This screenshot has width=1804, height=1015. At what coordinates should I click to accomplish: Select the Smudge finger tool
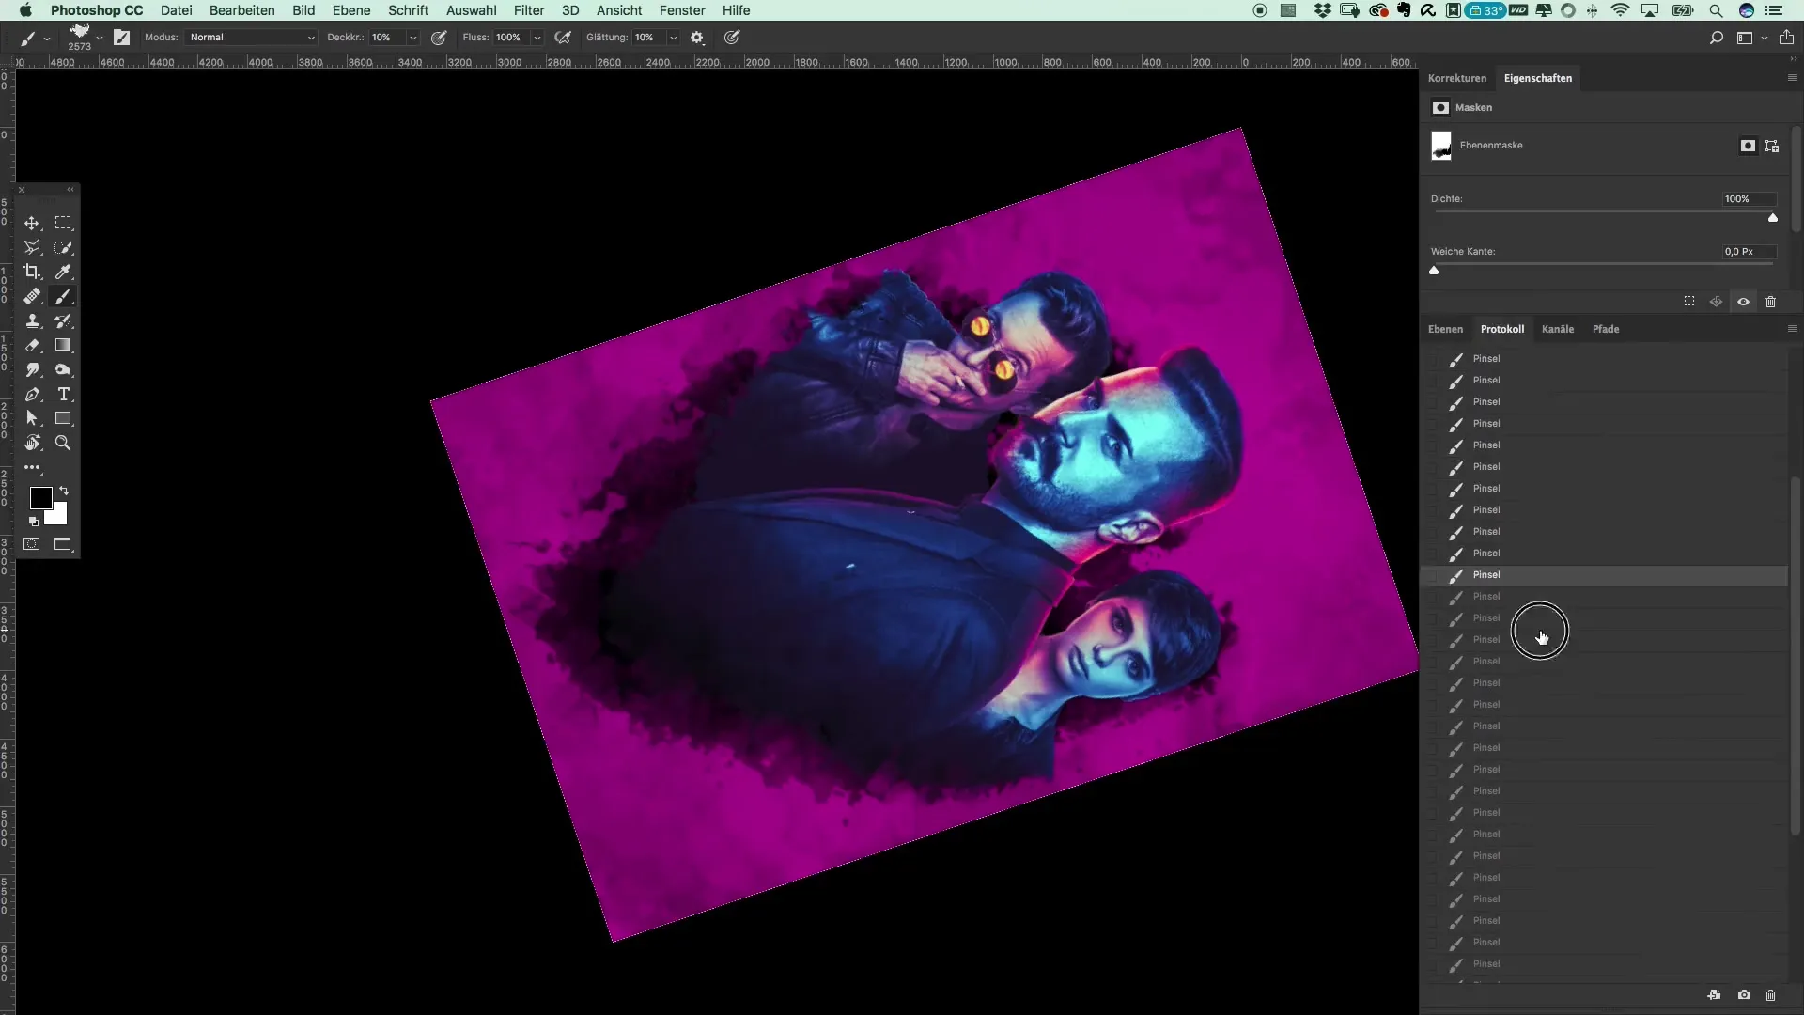click(x=32, y=369)
